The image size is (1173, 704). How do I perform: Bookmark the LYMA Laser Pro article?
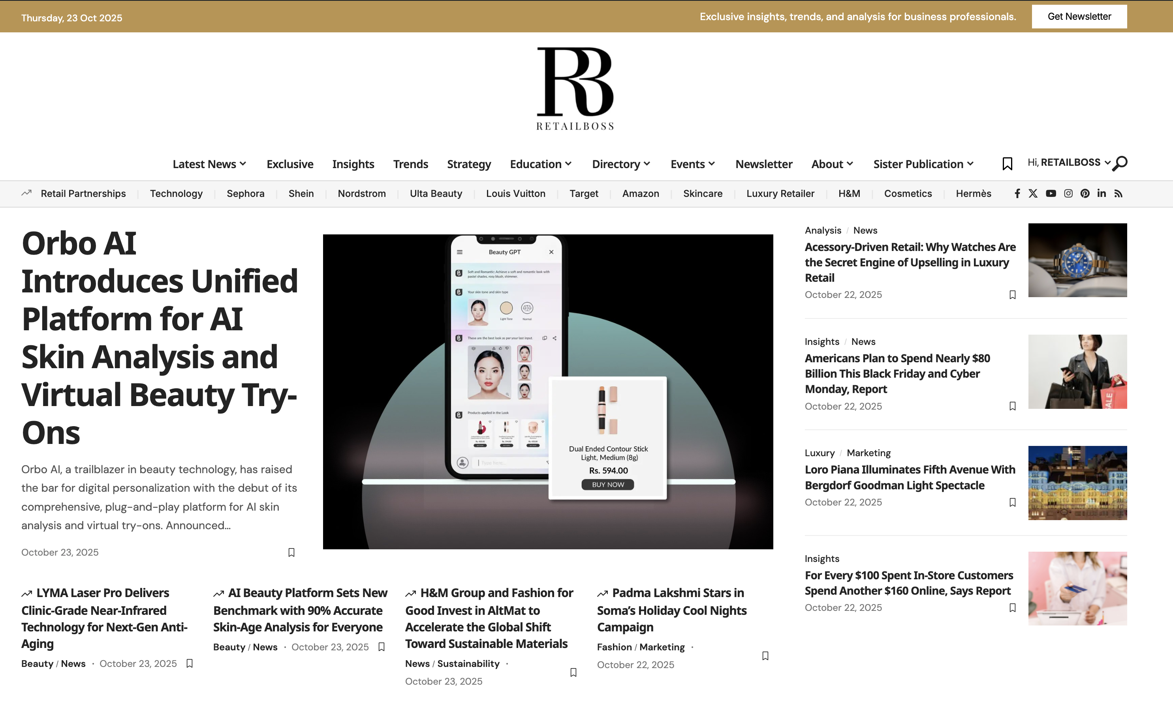(x=190, y=663)
